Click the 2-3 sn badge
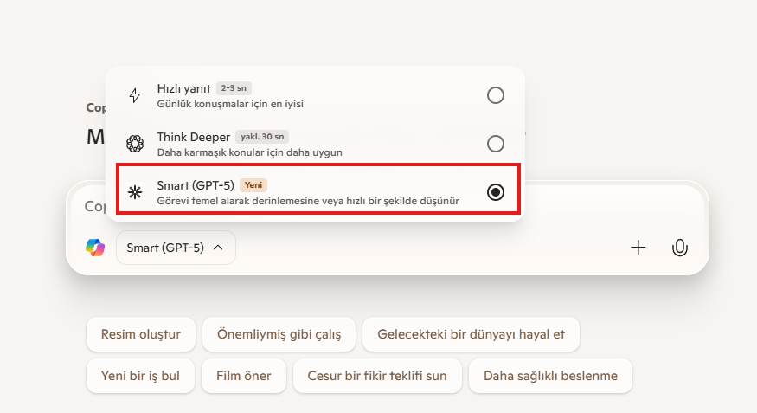This screenshot has width=757, height=413. pyautogui.click(x=234, y=88)
